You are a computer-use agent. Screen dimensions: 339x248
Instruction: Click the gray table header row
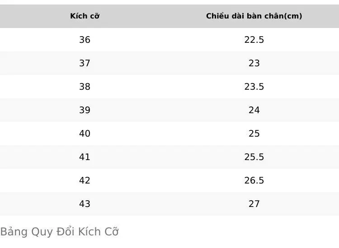(169, 16)
